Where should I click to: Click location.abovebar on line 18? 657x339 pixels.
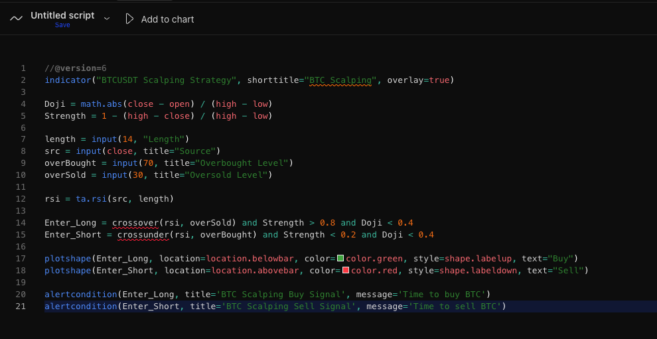255,270
